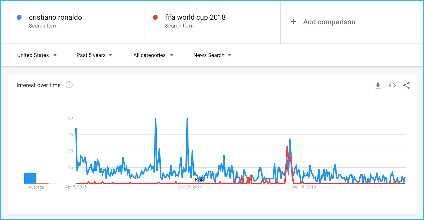Edit the cristiano ronaldo search term
This screenshot has width=424, height=220.
pos(55,17)
